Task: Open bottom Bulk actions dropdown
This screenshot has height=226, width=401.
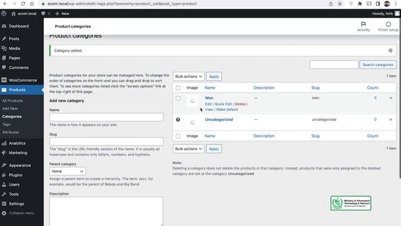Action: 189,149
